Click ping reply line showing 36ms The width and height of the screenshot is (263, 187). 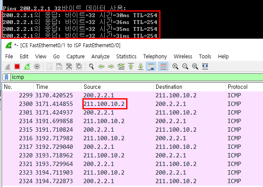80,22
